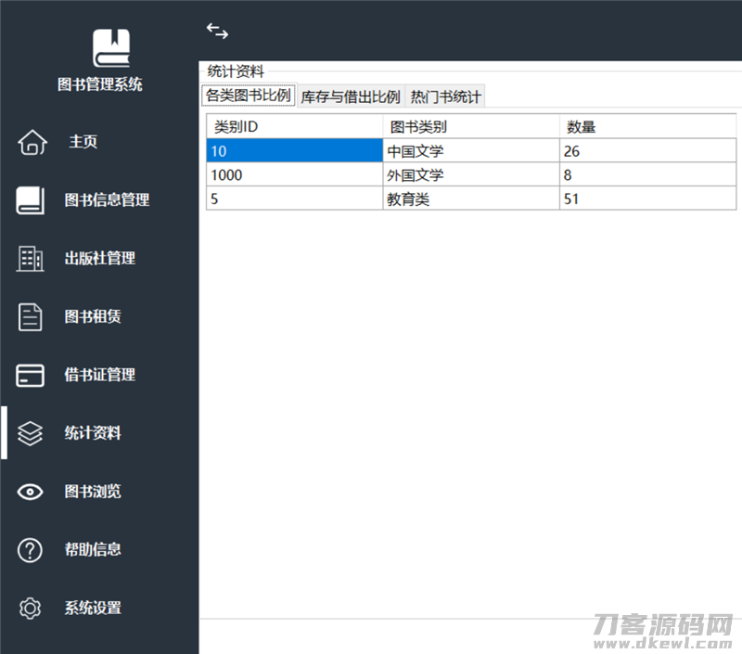
Task: Open 图书信息管理 via its book icon
Action: click(x=31, y=200)
